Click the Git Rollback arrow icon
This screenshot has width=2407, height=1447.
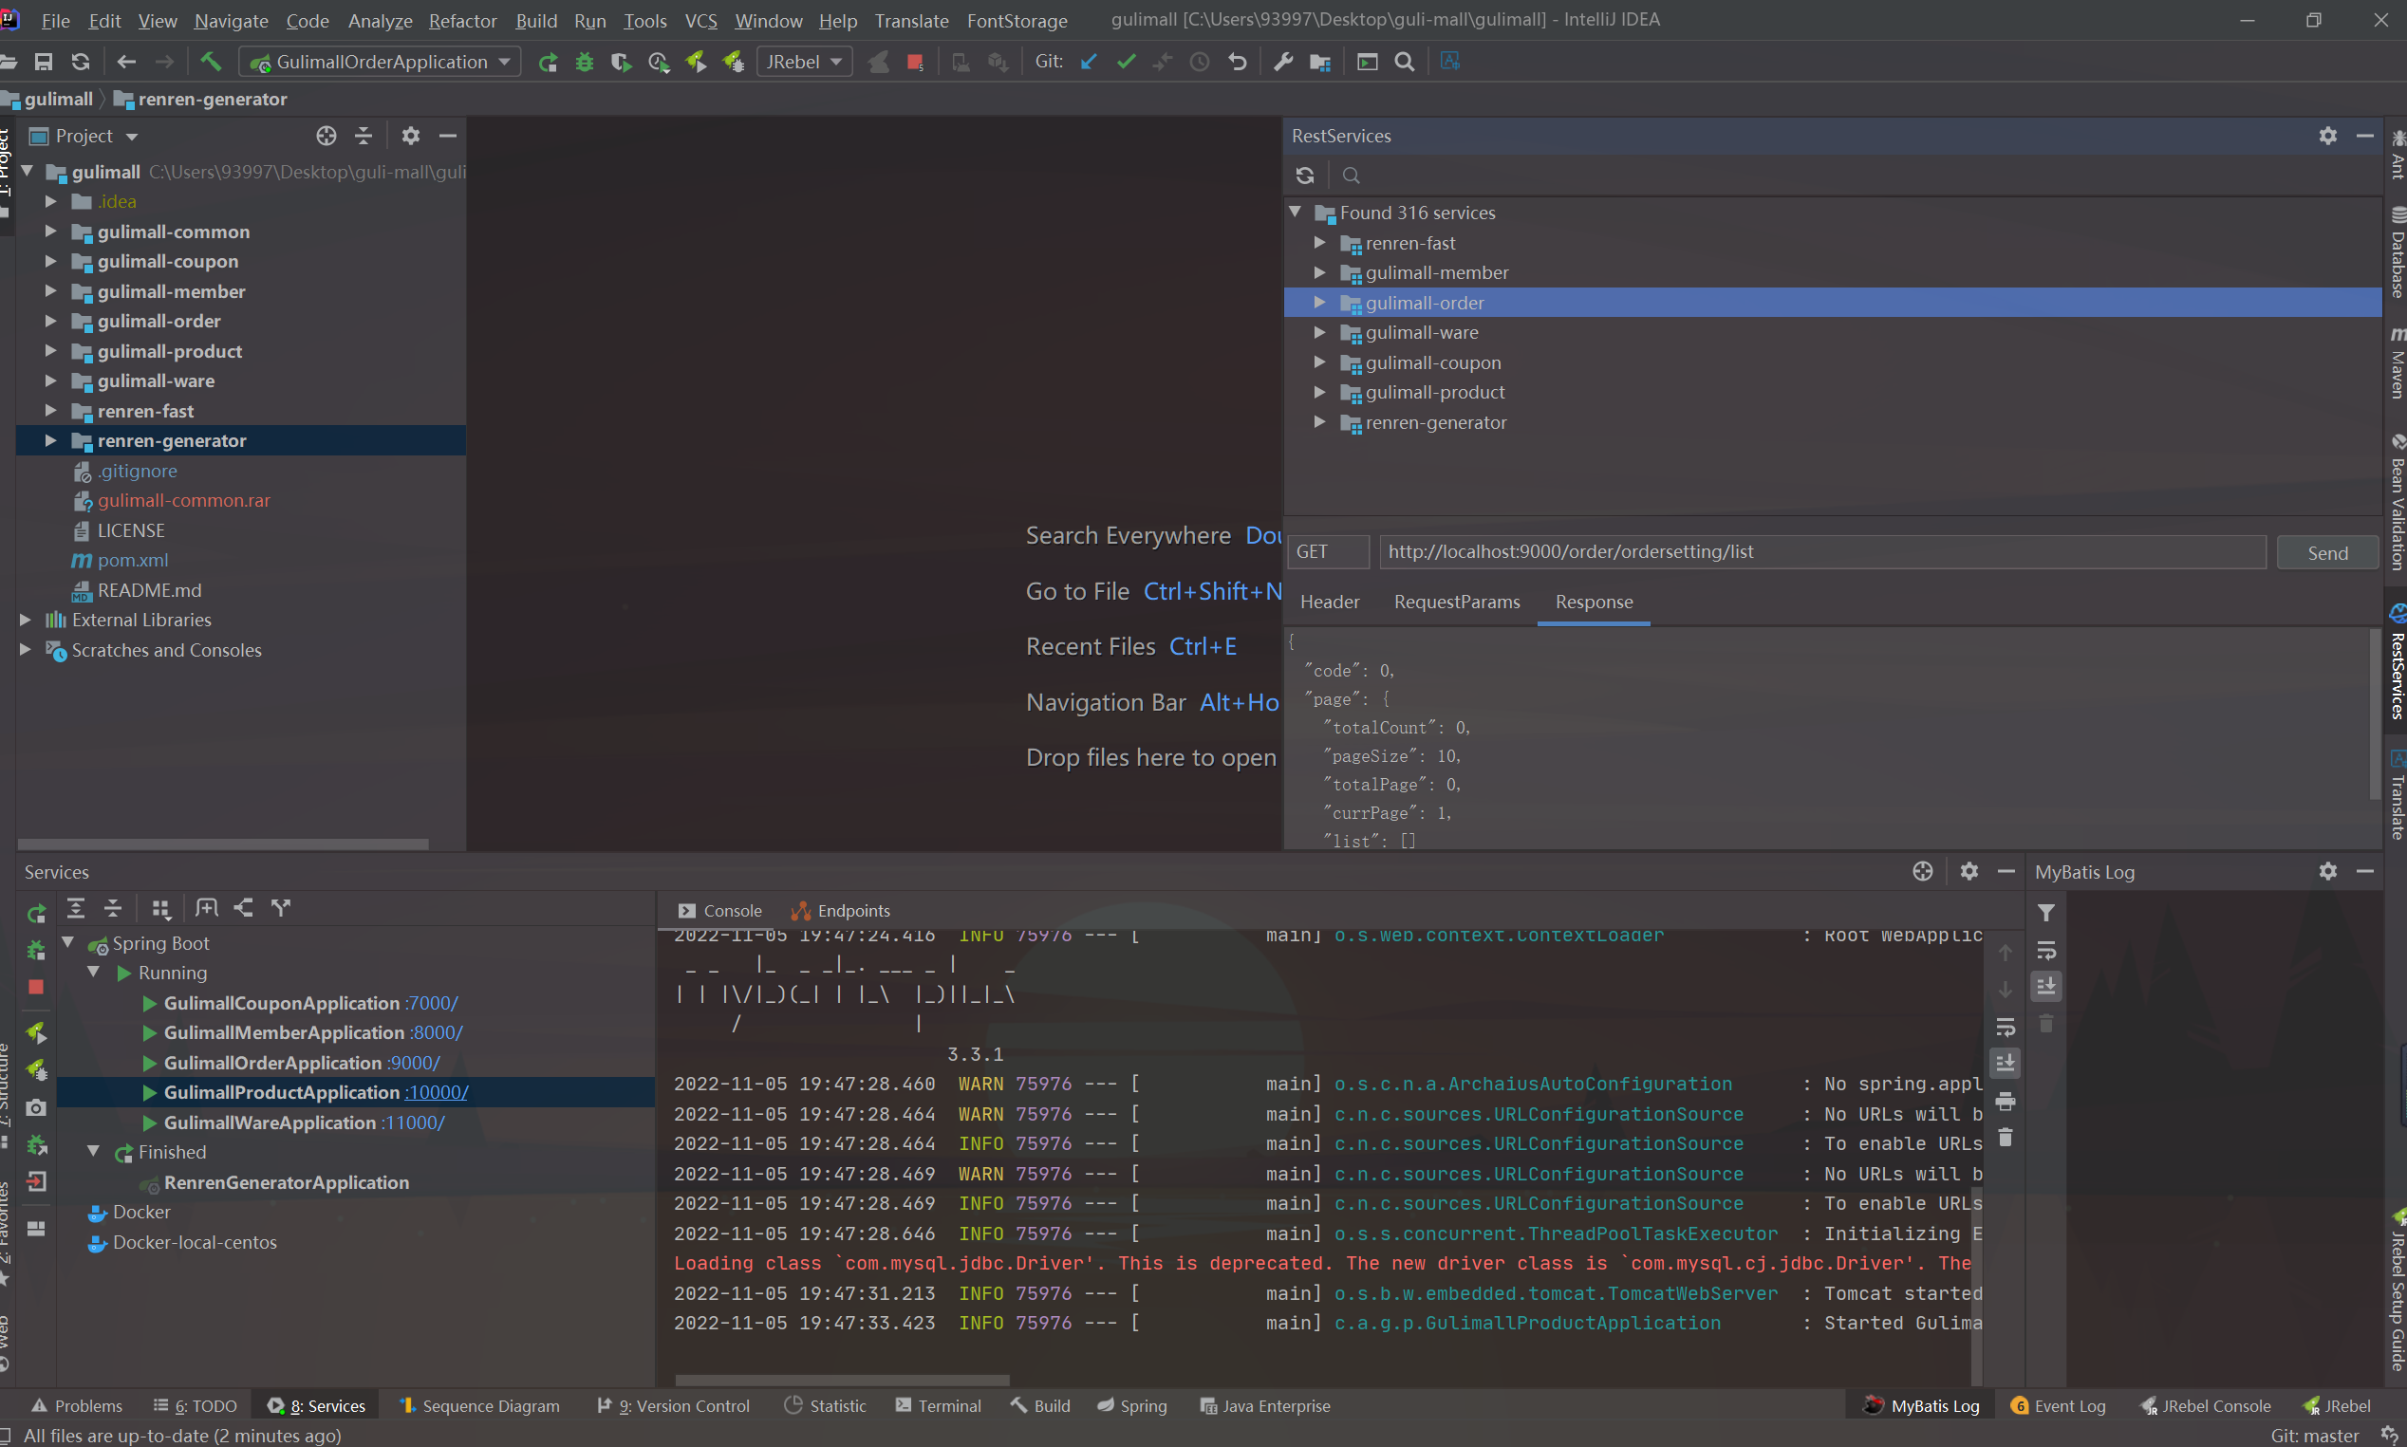tap(1238, 62)
